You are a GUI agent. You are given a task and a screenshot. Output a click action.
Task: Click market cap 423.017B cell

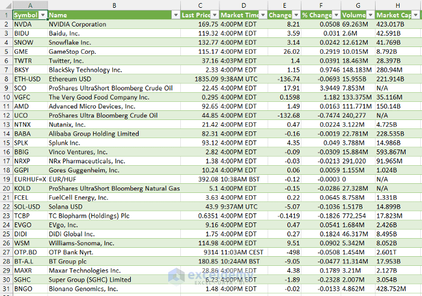coord(398,25)
